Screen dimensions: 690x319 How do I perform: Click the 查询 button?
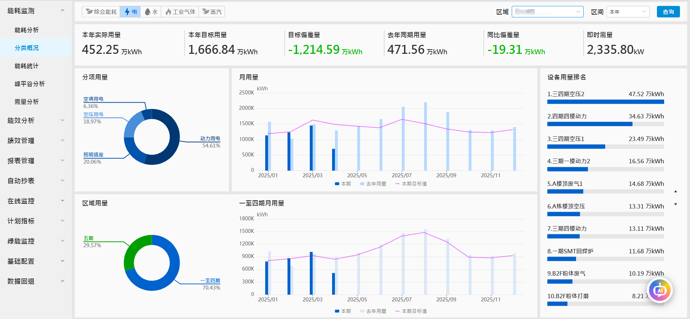668,12
